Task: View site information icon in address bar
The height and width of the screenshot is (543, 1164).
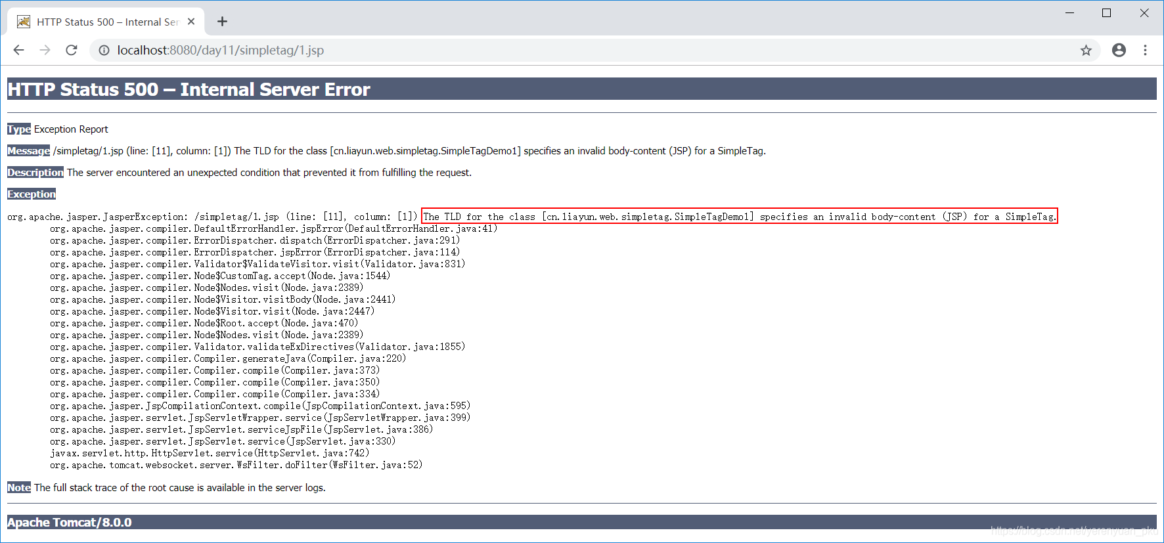Action: (x=104, y=50)
